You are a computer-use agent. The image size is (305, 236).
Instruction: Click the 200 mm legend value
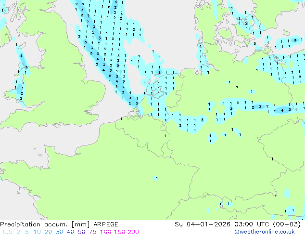point(133,232)
